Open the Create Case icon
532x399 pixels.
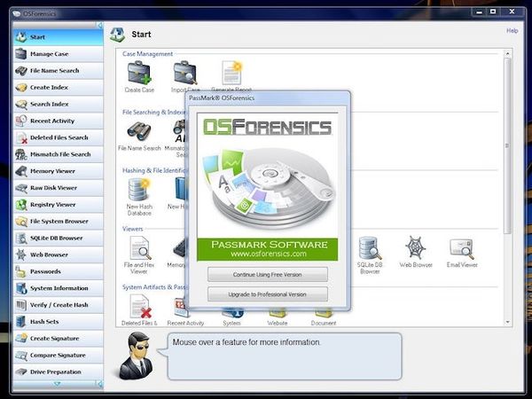(x=139, y=73)
